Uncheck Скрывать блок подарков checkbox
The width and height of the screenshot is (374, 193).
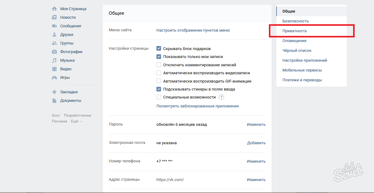159,48
